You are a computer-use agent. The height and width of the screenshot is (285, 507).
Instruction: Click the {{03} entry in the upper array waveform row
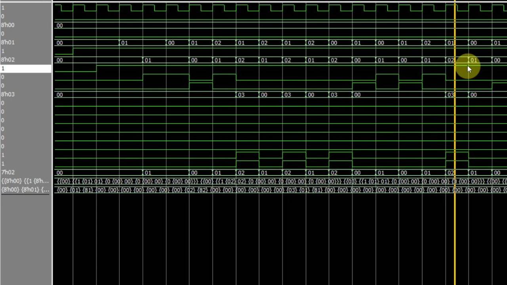[350, 181]
